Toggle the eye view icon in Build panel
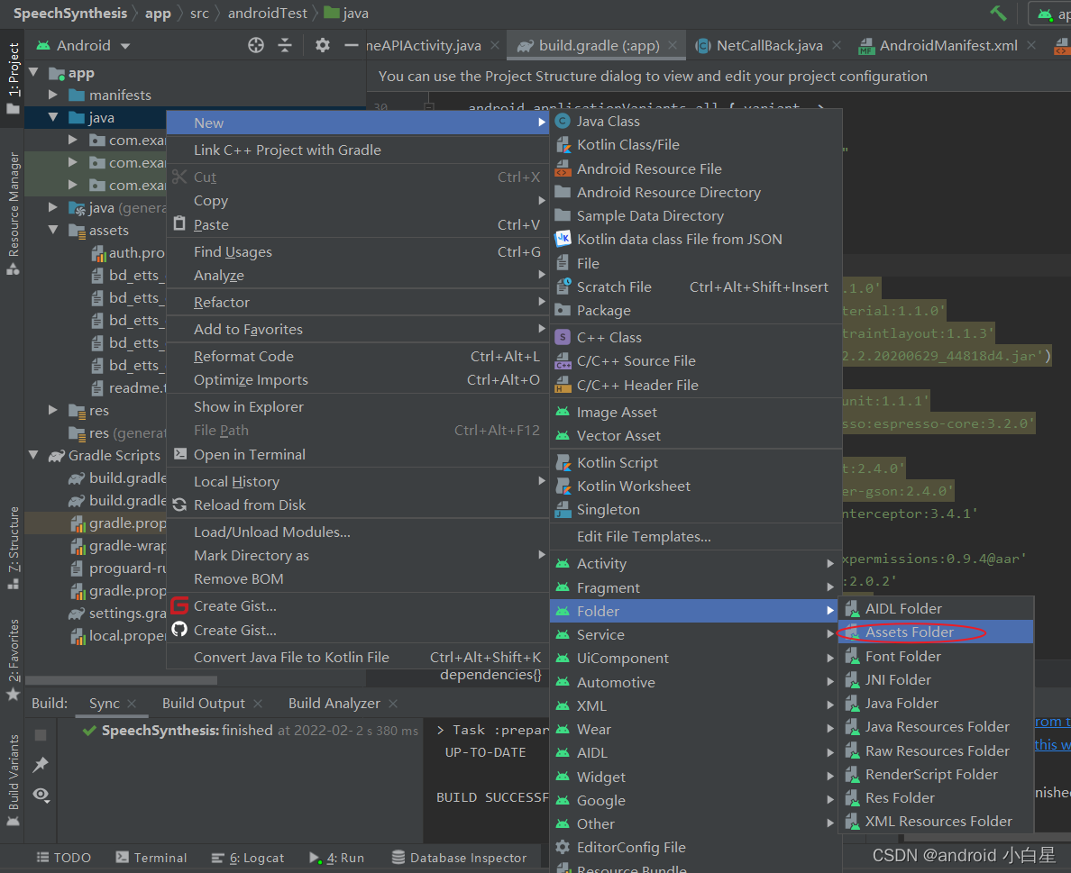 point(41,795)
